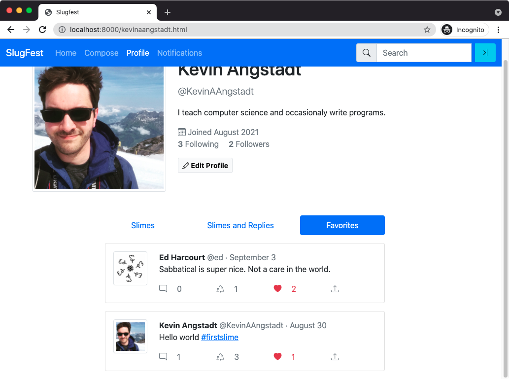This screenshot has height=379, width=509.
Task: Open the Slimes and Replies tab
Action: pos(240,225)
